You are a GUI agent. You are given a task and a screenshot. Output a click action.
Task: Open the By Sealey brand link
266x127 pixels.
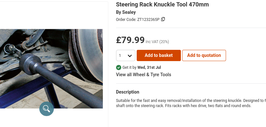click(x=126, y=12)
